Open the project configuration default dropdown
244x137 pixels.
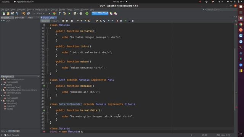click(x=42, y=14)
